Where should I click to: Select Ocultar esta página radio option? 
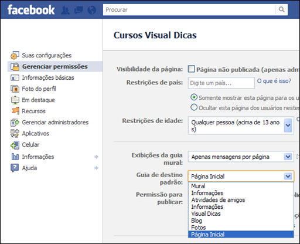[x=194, y=107]
